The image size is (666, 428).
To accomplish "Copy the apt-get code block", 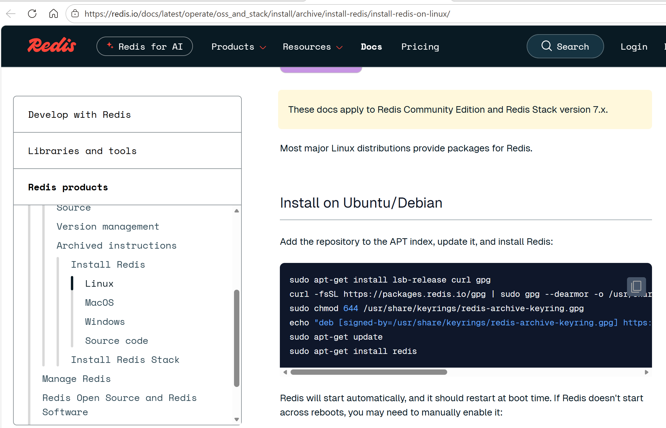I will [636, 286].
